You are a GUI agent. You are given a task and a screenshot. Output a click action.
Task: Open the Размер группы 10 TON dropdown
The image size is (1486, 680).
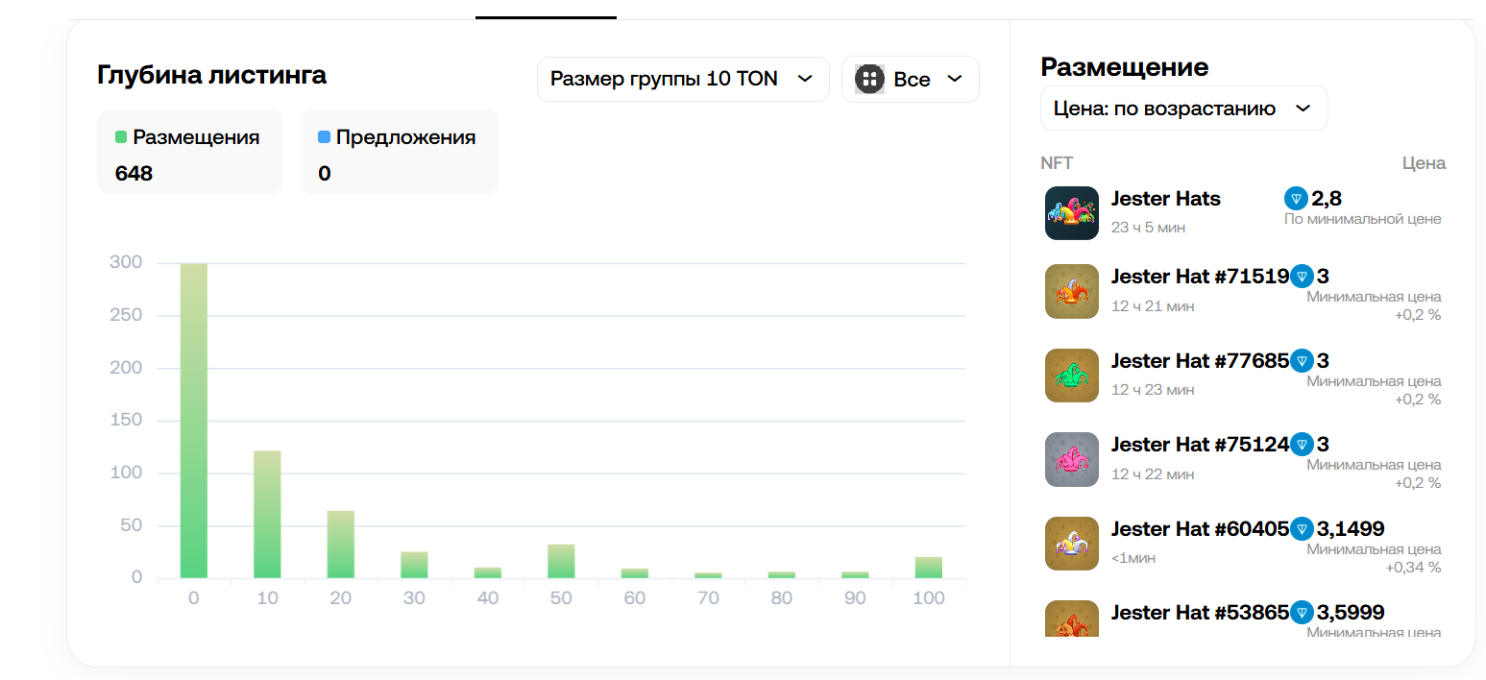tap(682, 79)
